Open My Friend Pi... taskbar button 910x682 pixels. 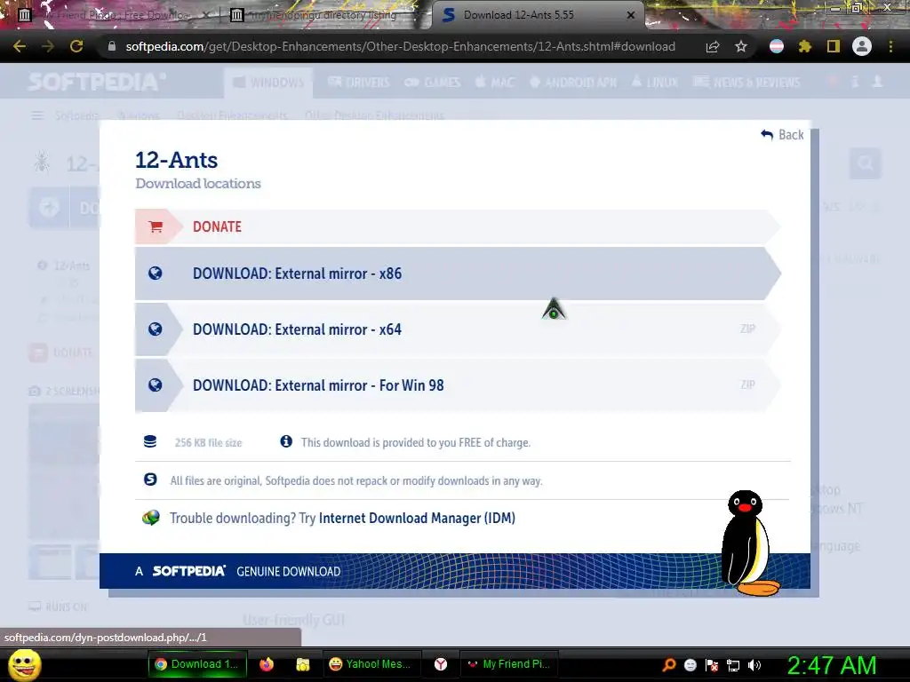coord(508,664)
